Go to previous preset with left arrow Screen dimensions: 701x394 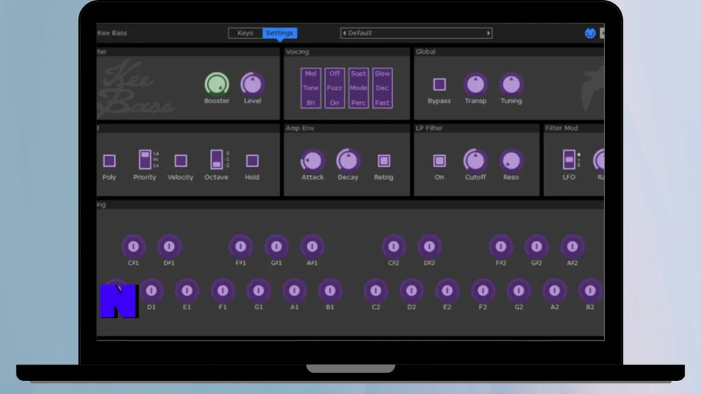344,33
